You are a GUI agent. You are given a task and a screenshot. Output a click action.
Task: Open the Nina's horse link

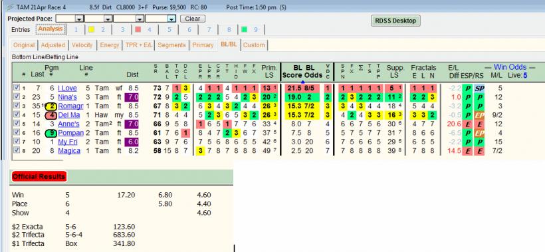tap(67, 97)
